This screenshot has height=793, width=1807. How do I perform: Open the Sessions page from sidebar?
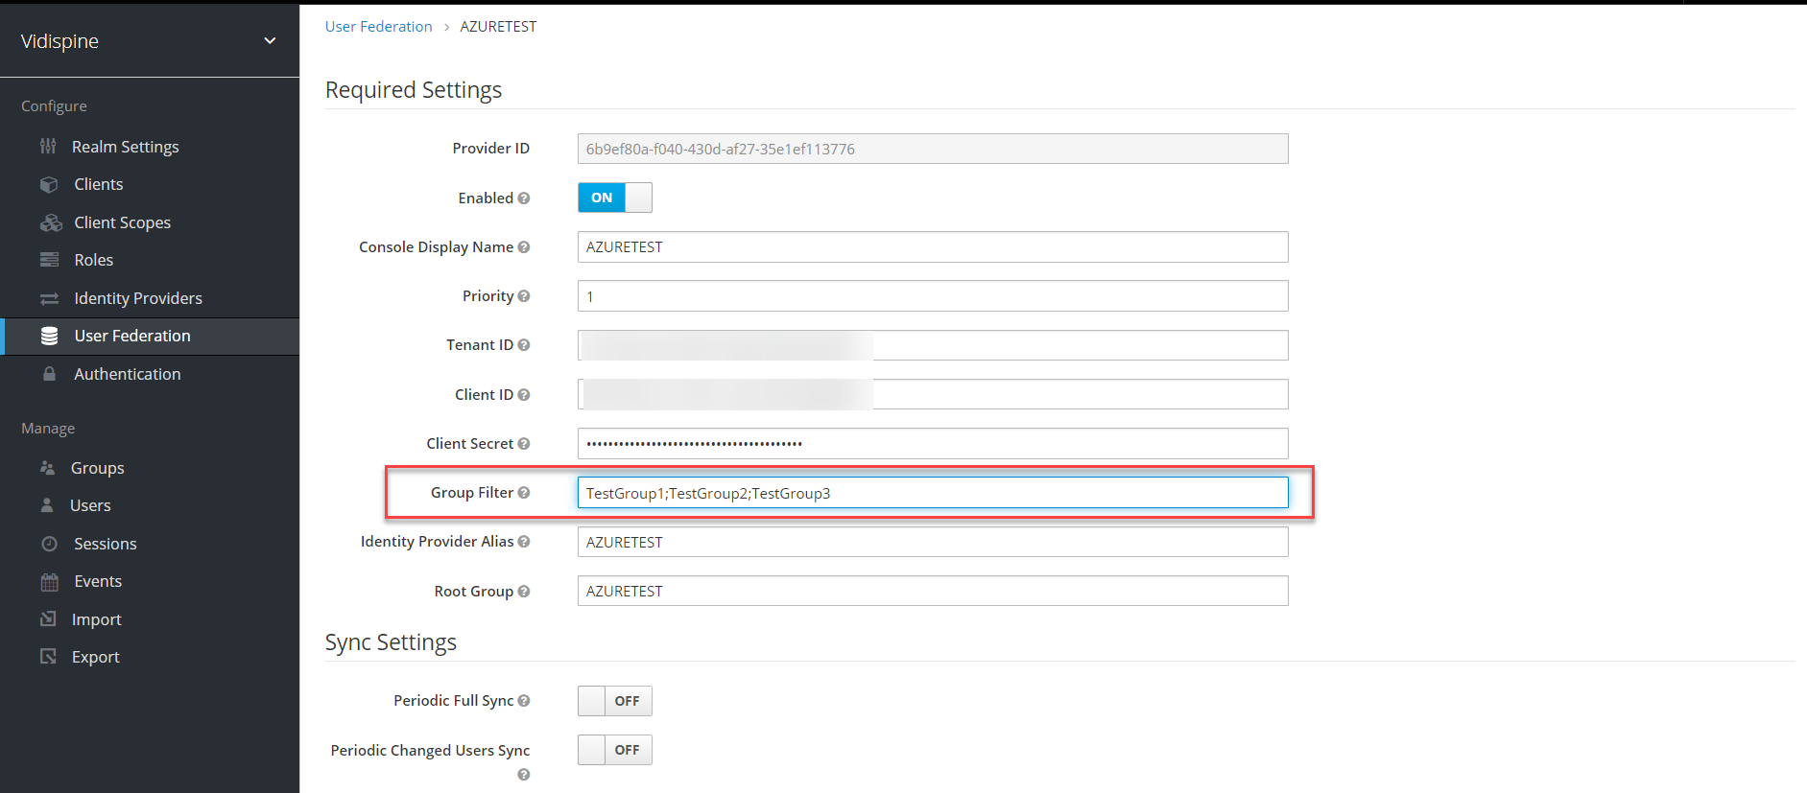pyautogui.click(x=105, y=544)
